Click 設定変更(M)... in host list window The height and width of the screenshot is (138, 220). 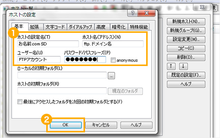186,40
